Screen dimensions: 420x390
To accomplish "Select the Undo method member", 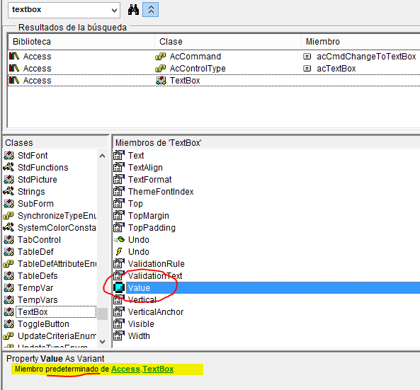I will click(x=139, y=240).
